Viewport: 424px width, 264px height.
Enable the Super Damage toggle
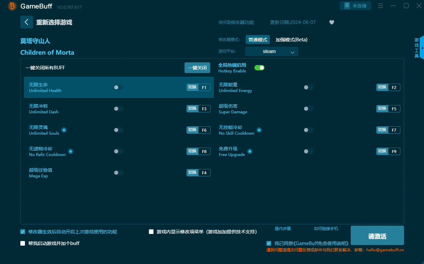coord(308,109)
